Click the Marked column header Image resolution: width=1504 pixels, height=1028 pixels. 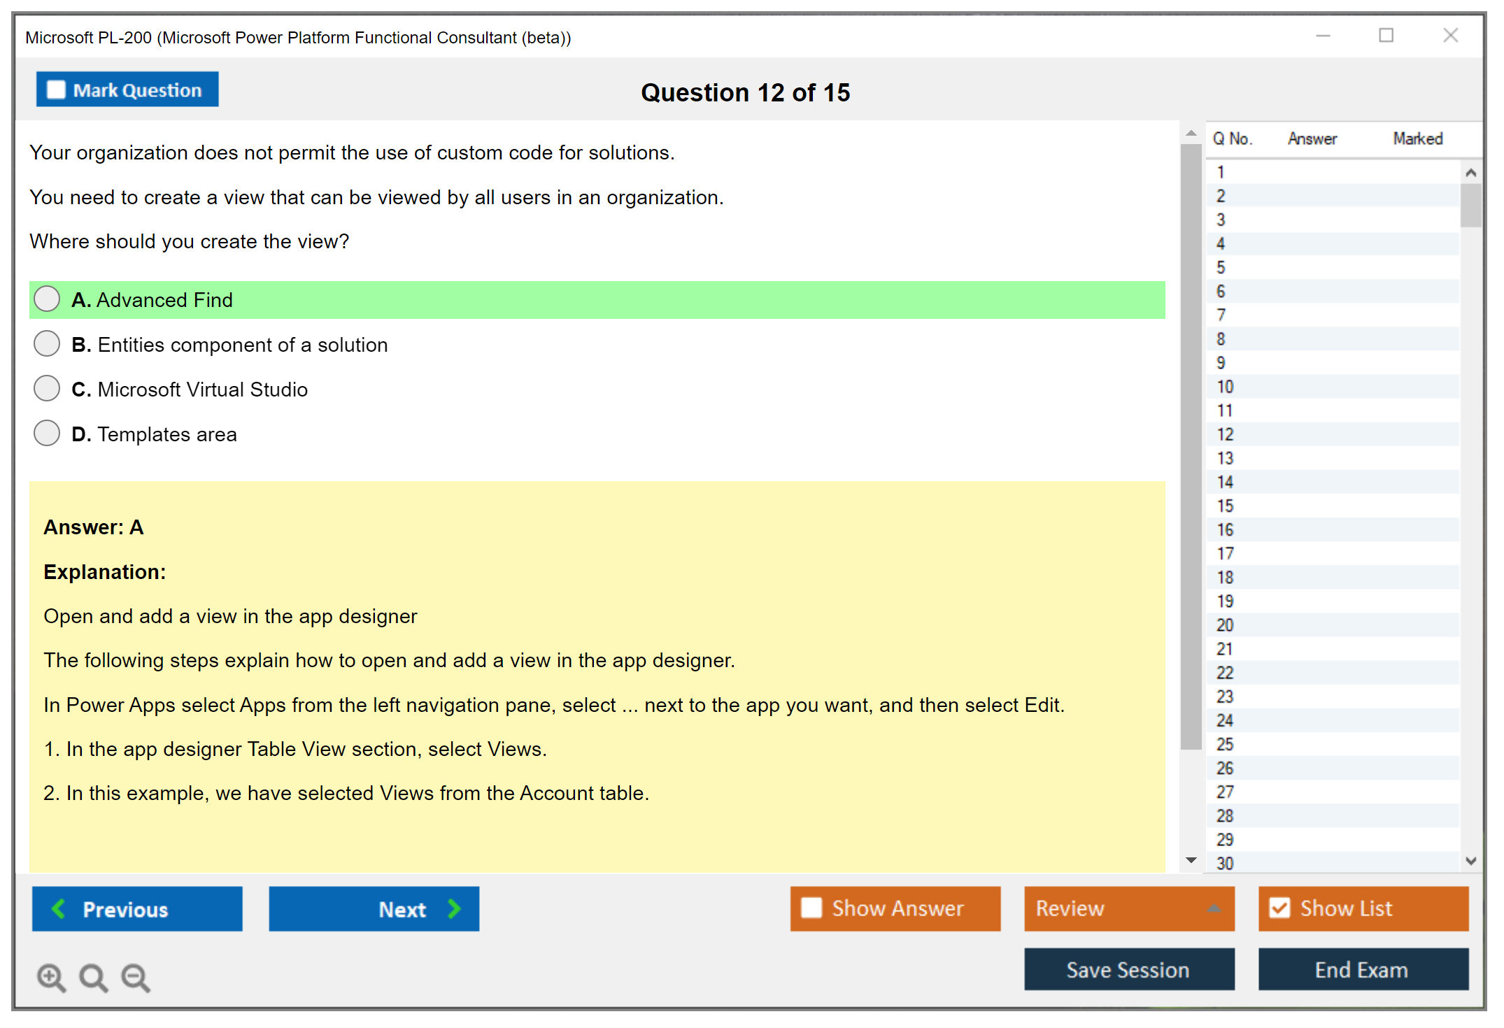point(1417,138)
